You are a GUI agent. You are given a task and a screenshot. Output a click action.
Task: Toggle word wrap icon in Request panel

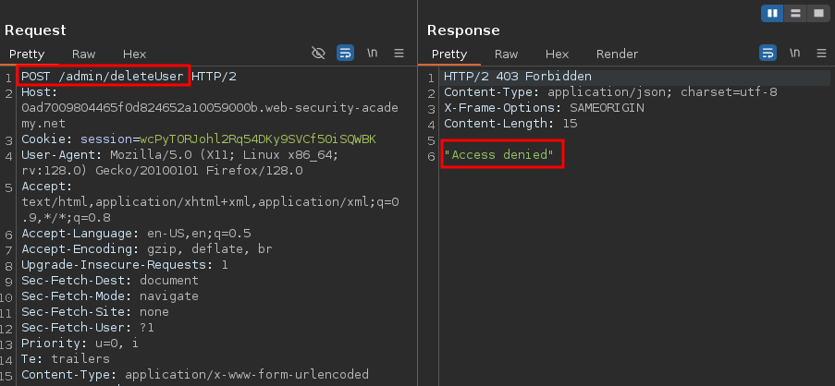(344, 54)
